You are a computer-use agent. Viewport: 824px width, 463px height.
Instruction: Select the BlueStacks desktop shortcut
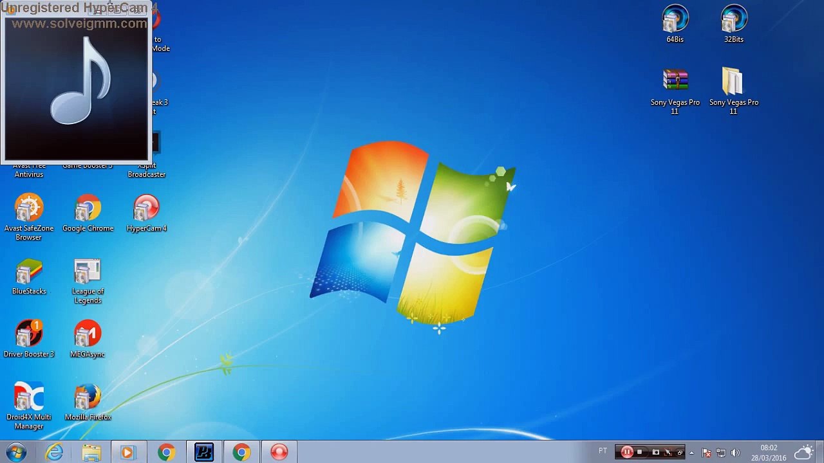tap(29, 277)
